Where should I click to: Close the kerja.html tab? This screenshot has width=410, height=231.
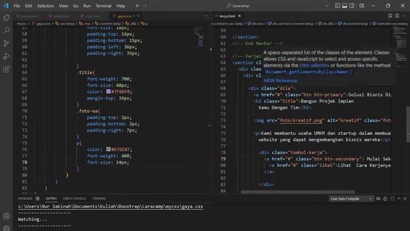(239, 16)
